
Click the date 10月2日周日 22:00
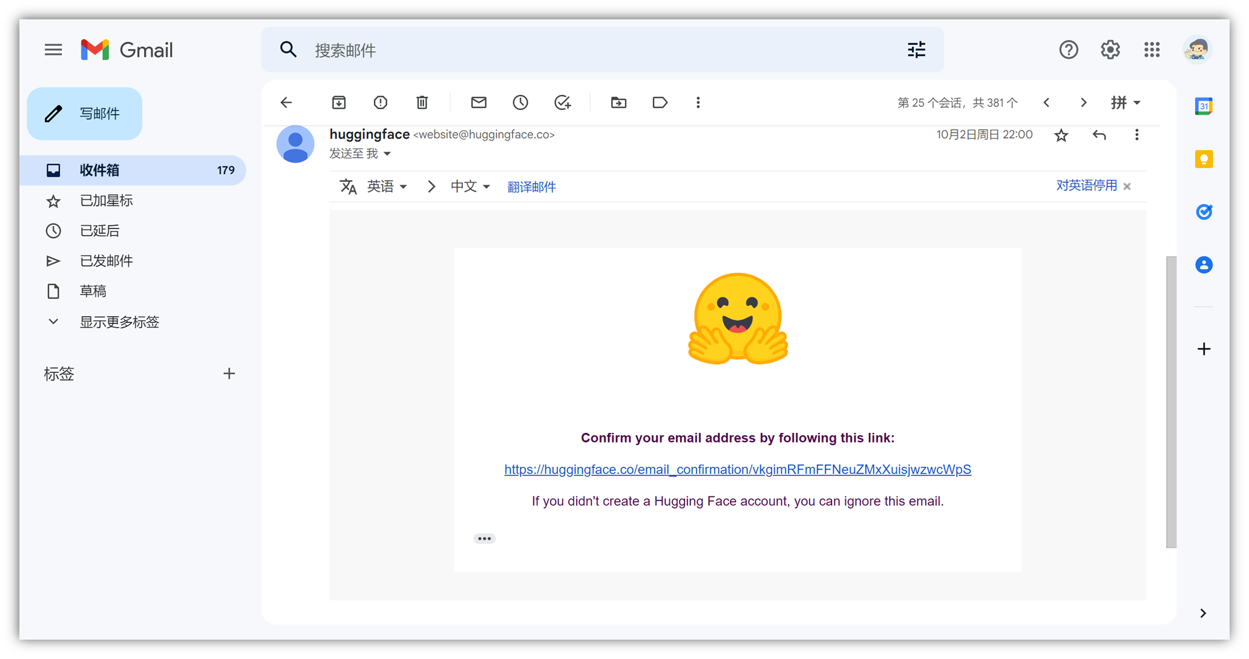tap(985, 135)
